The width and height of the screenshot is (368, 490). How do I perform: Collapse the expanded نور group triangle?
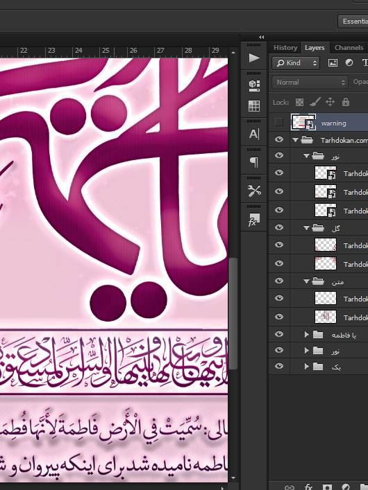306,156
